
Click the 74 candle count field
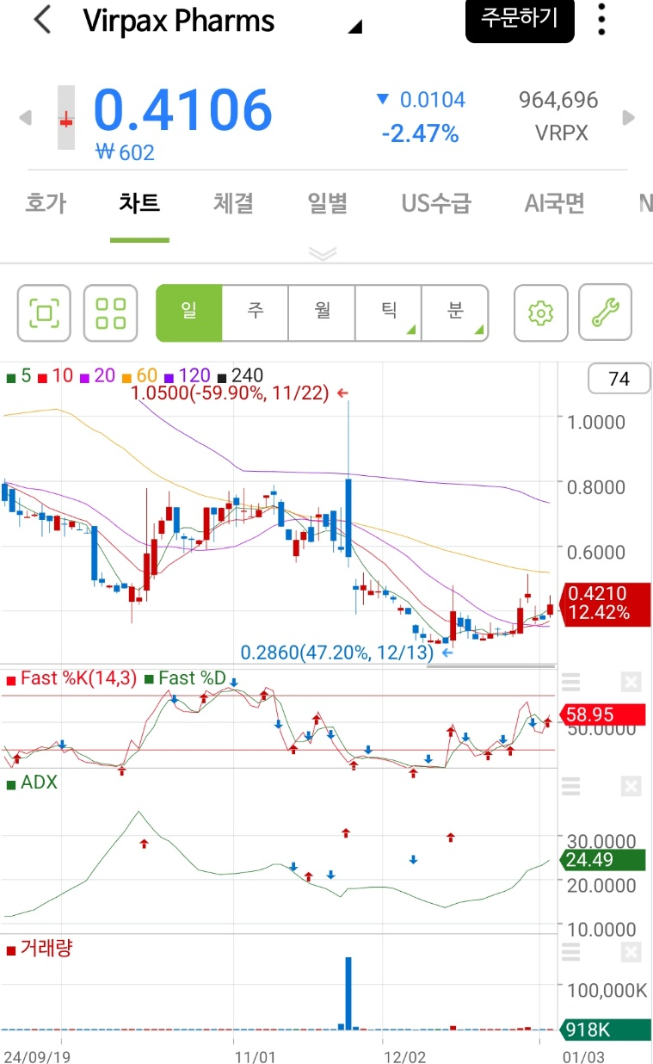618,379
